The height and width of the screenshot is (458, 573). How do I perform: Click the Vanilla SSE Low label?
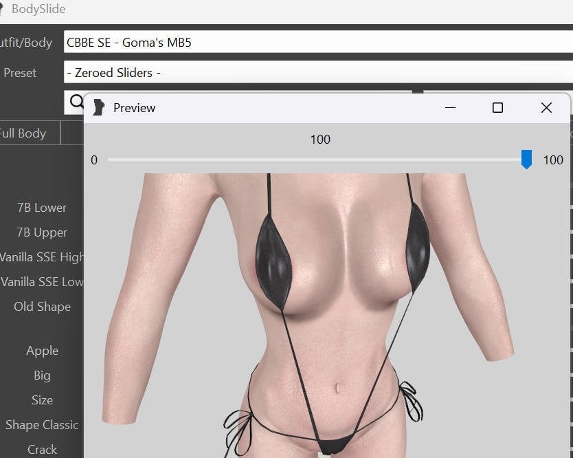point(42,282)
